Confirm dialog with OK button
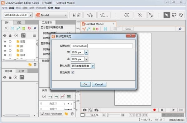 coord(85,84)
